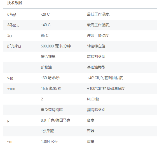Select the 矿物油 base oil value
This screenshot has height=152, width=157.
pyautogui.click(x=46, y=67)
